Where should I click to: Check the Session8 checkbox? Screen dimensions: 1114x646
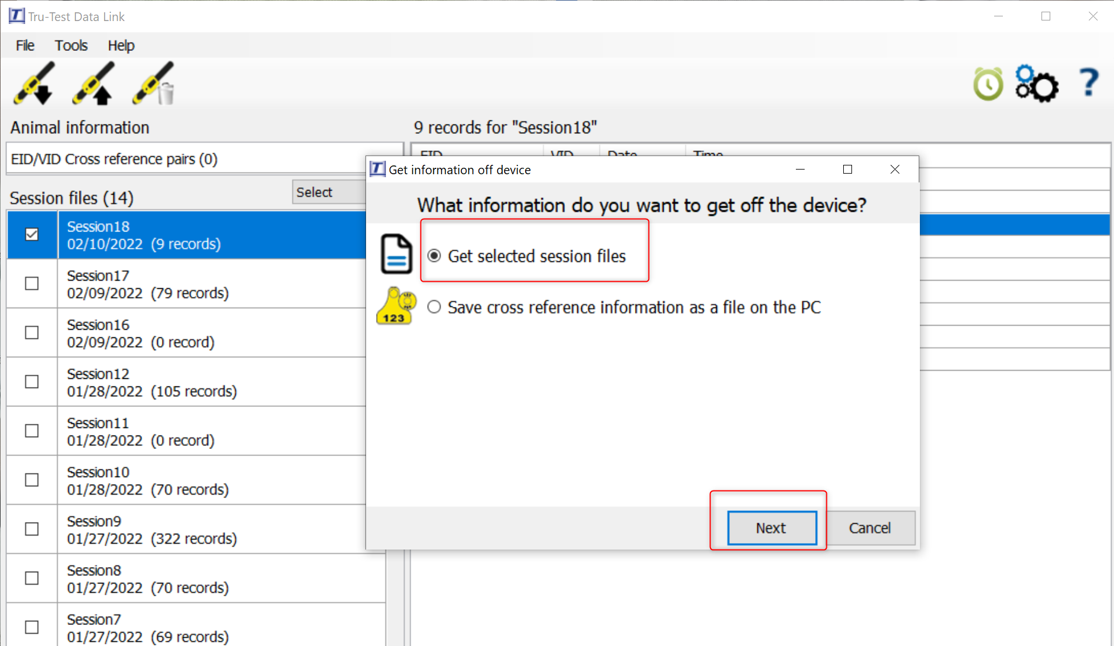point(32,578)
